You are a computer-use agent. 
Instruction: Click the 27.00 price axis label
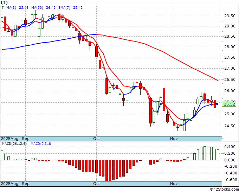230,68
